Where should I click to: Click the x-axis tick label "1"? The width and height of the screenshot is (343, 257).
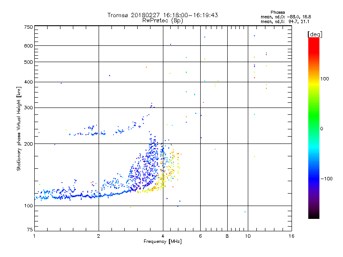click(34, 236)
